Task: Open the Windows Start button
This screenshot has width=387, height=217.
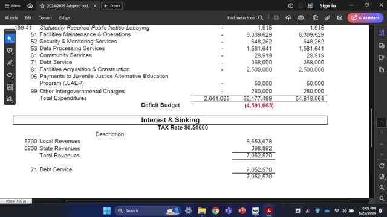Action: (x=107, y=211)
